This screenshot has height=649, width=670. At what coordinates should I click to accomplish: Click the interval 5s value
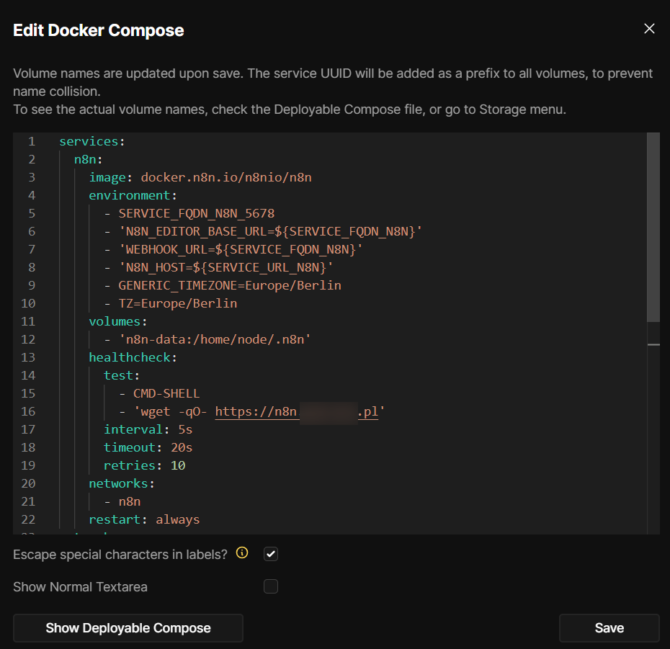point(184,430)
